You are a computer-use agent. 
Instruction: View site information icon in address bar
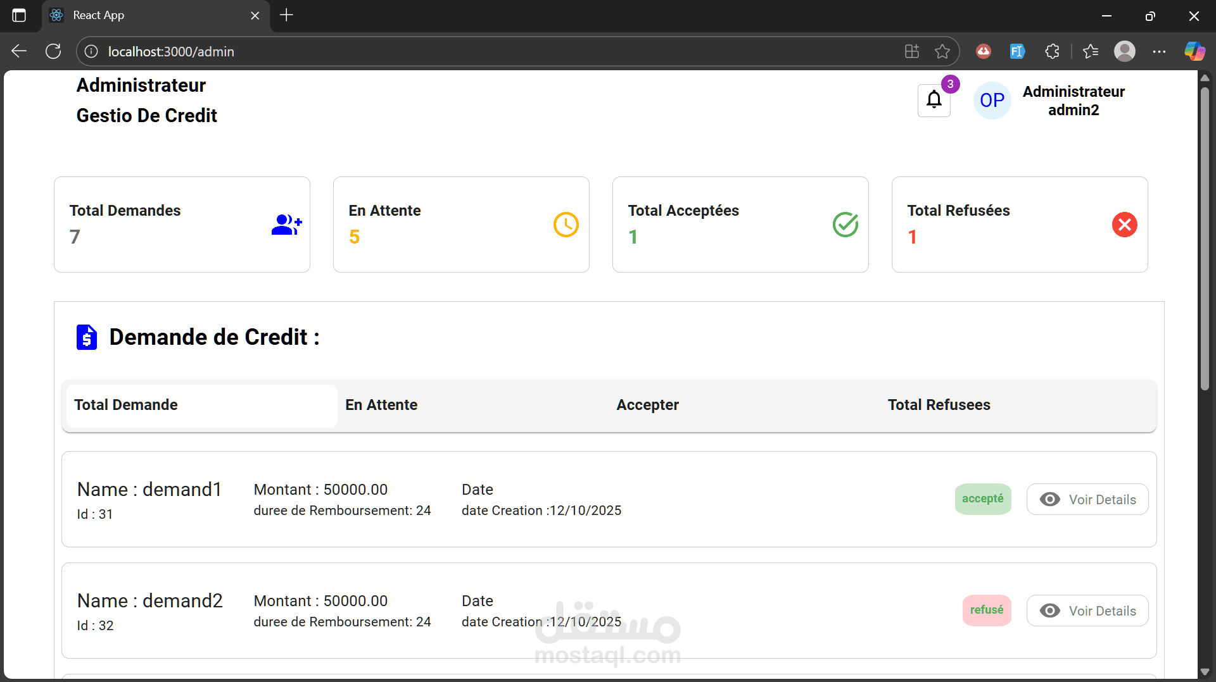(x=91, y=51)
